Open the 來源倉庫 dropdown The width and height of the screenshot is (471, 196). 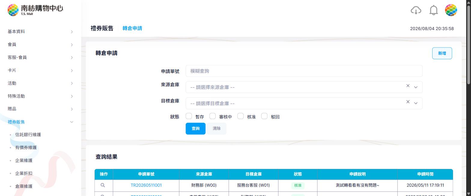(304, 87)
